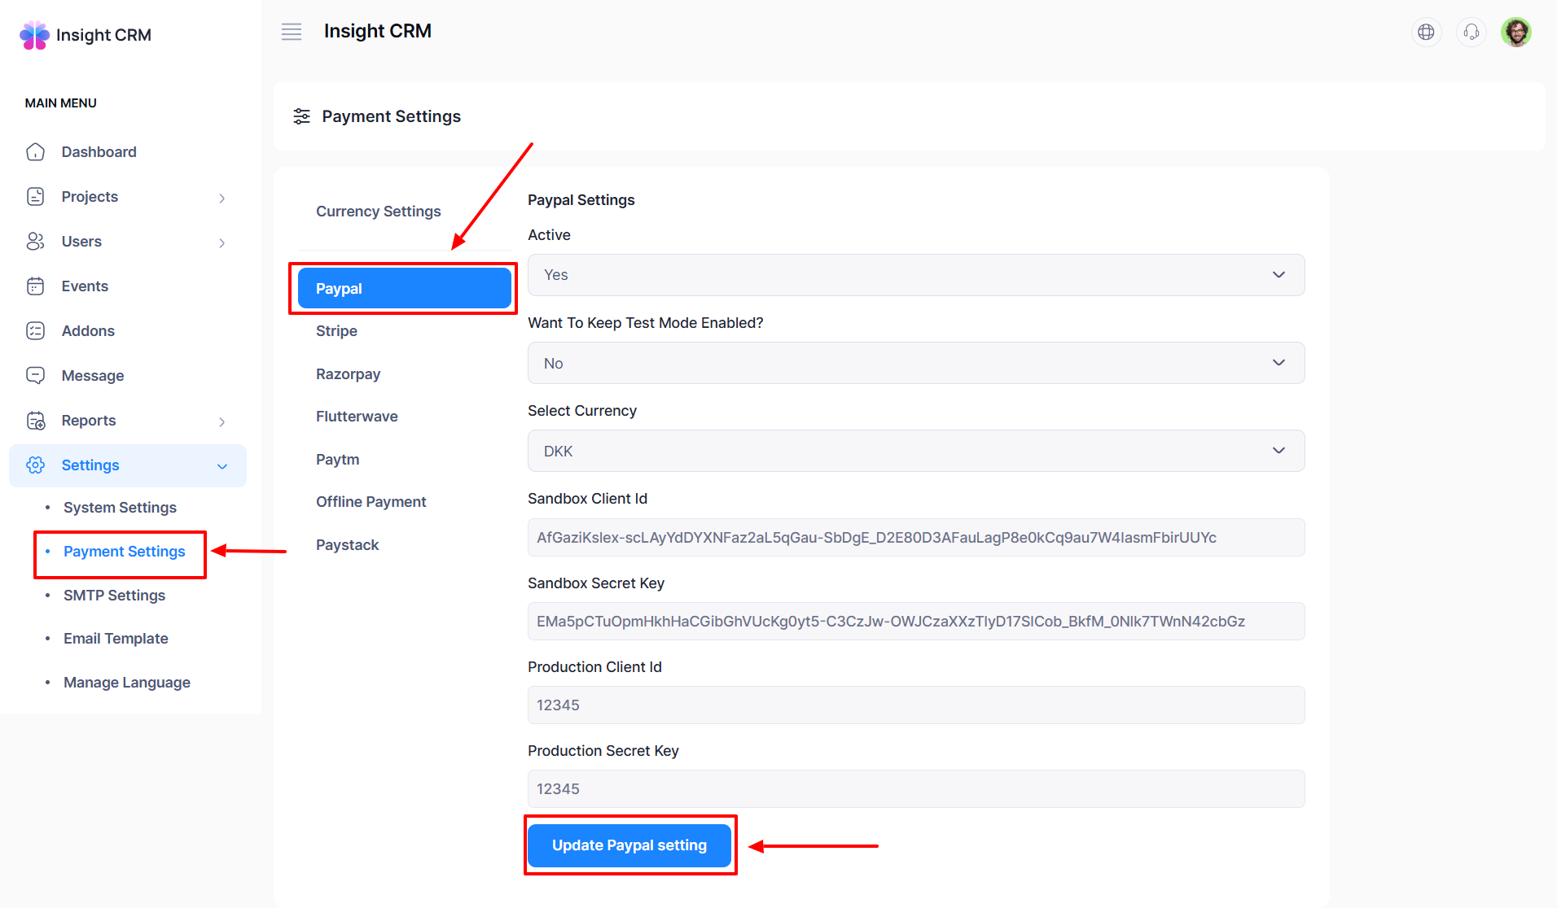Expand the Users submenu chevron
The height and width of the screenshot is (908, 1557).
(221, 242)
